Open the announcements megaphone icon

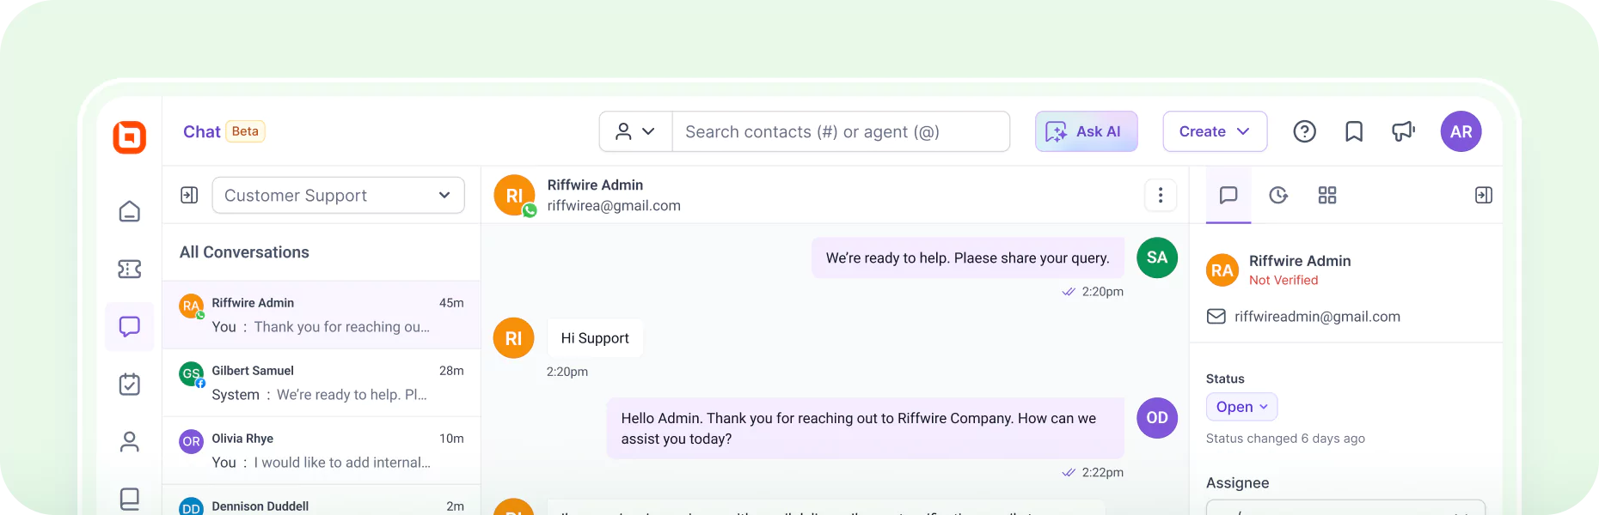pos(1403,131)
